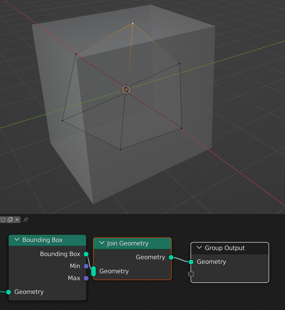The image size is (285, 310).
Task: Click the Join Geometry multi-input Geometry socket
Action: point(93,271)
